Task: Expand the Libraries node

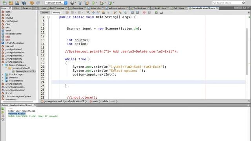Action: click(3, 78)
